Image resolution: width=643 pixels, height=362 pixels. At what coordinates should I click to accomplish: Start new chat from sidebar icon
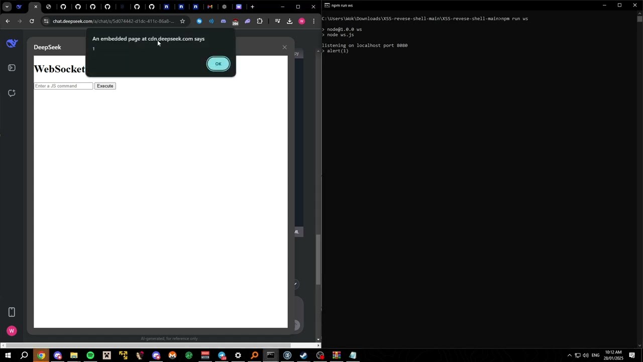pyautogui.click(x=12, y=93)
